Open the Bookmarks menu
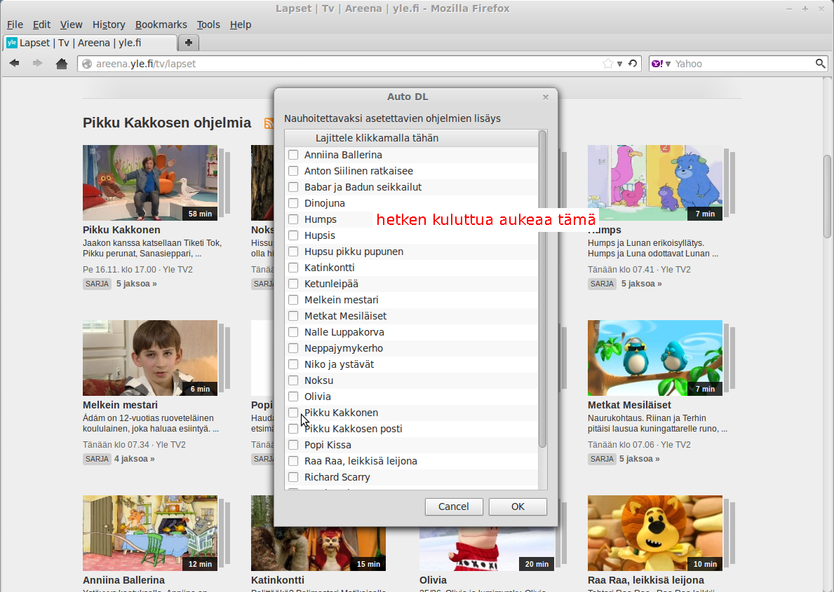Viewport: 834px width, 592px height. pyautogui.click(x=161, y=25)
